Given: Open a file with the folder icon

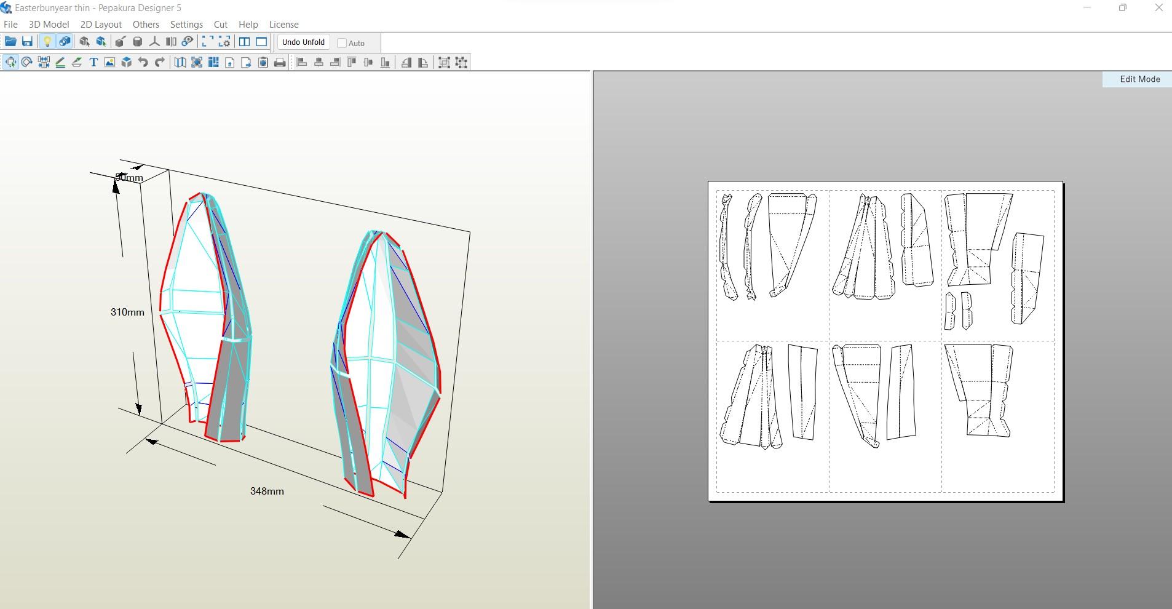Looking at the screenshot, I should click(x=10, y=42).
